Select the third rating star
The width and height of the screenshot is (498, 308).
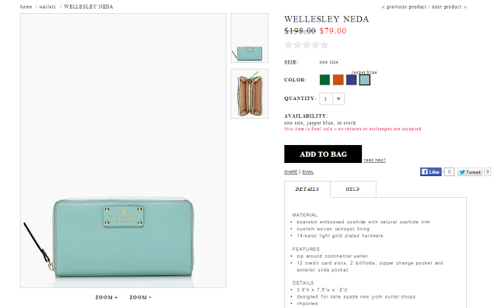click(306, 45)
